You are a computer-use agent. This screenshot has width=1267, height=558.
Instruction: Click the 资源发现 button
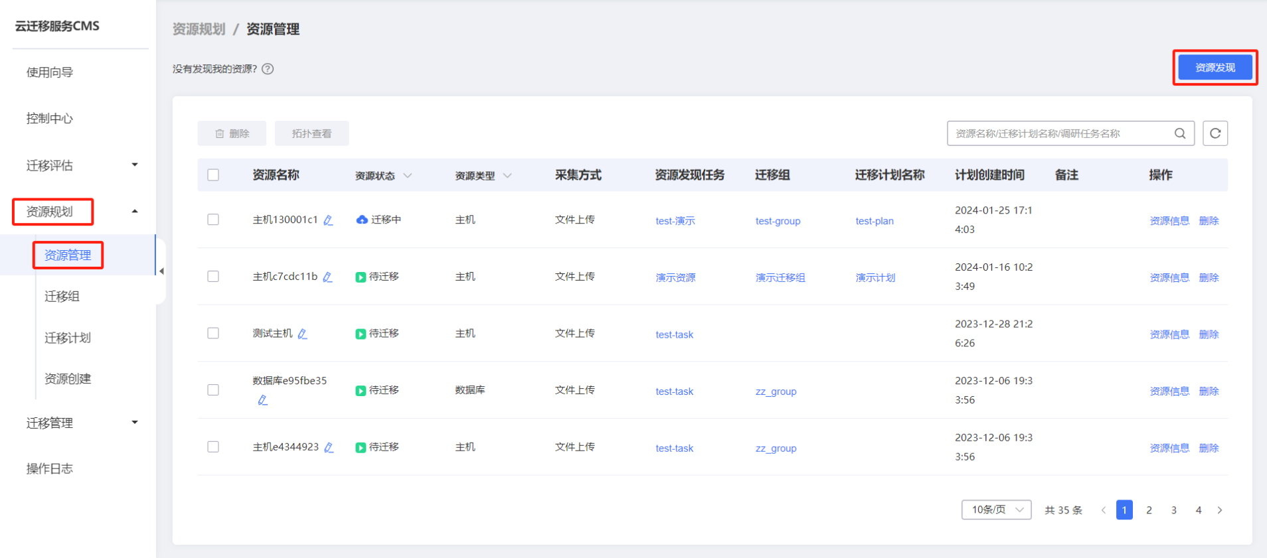click(x=1215, y=68)
